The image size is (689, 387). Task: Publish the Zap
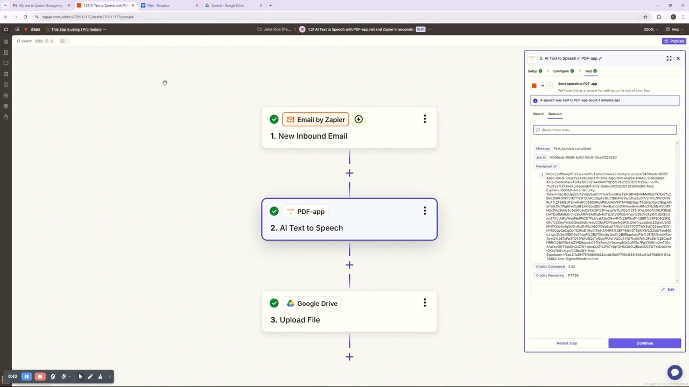pyautogui.click(x=674, y=41)
